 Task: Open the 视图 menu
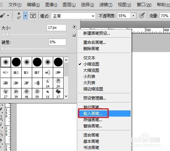pyautogui.click(x=124, y=5)
